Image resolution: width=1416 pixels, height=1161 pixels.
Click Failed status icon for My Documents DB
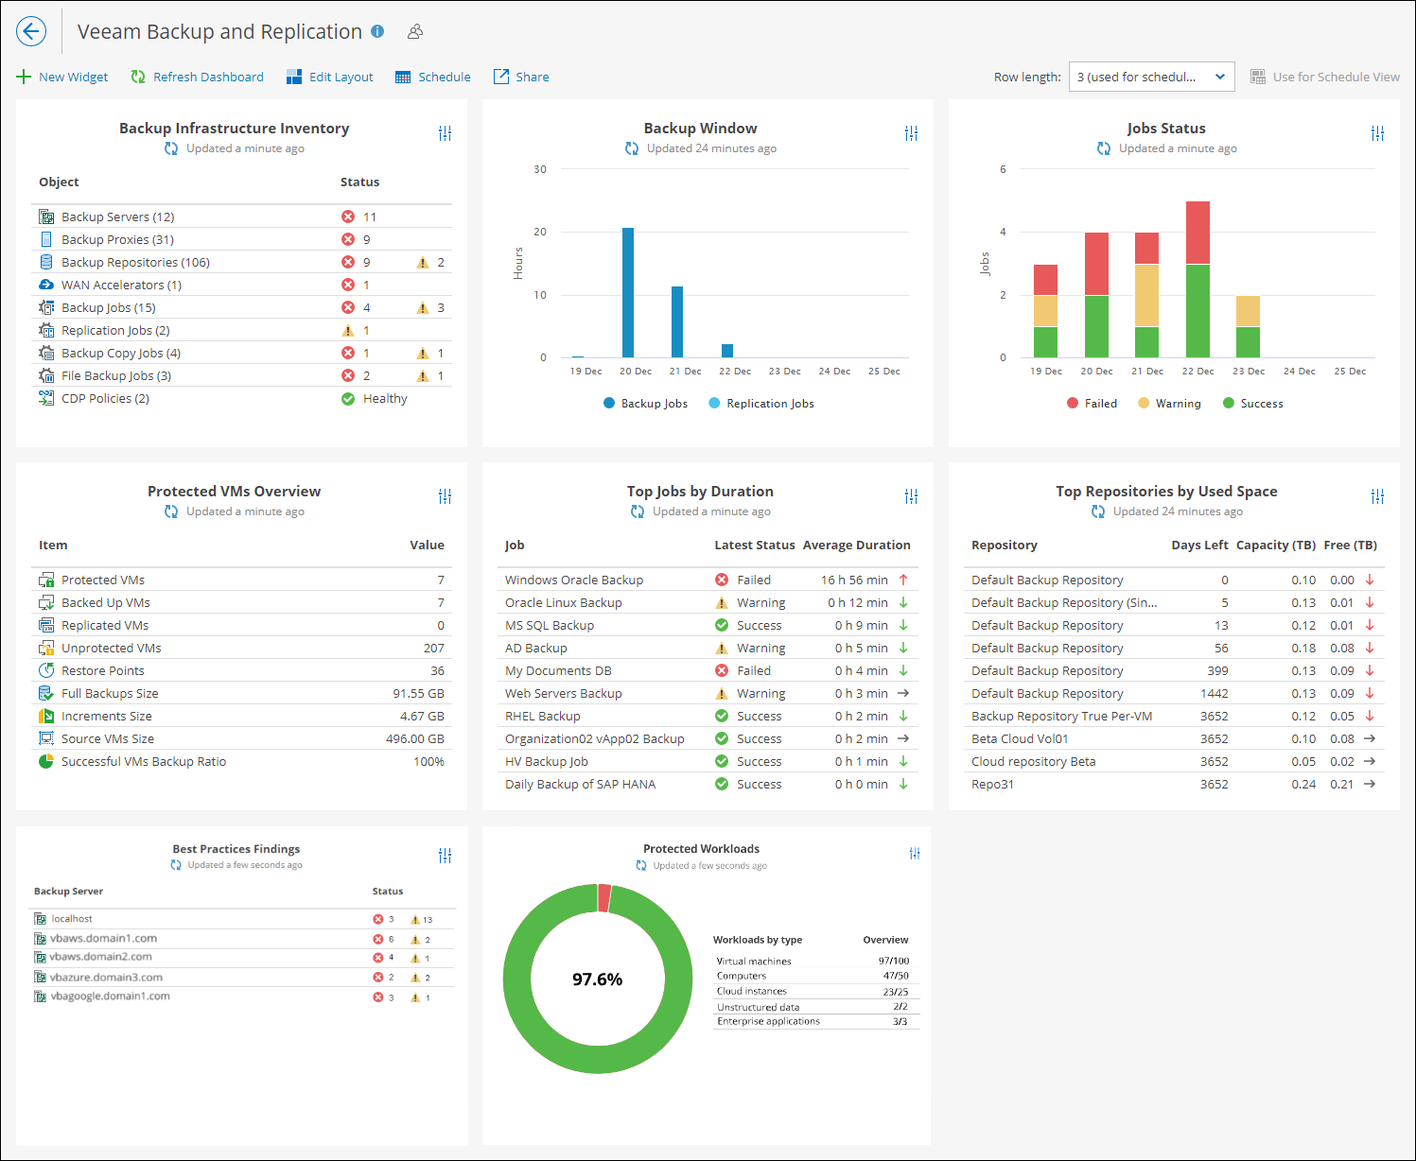722,670
